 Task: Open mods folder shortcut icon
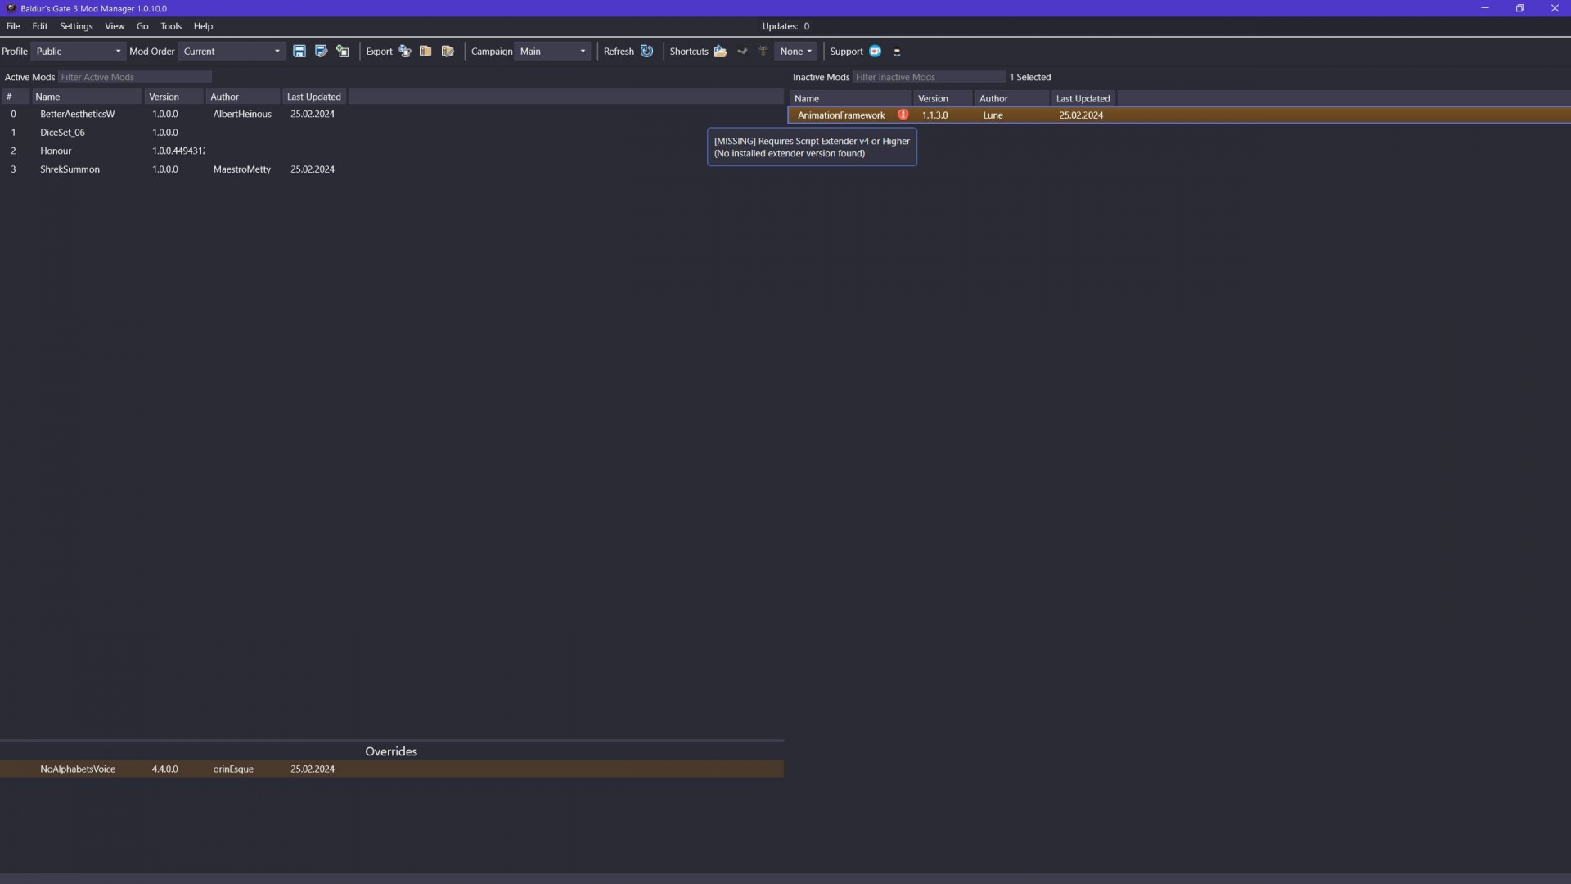720,51
